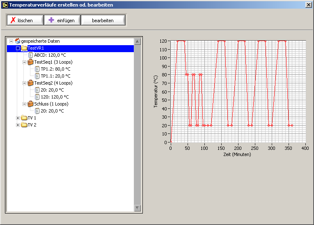This screenshot has height=225, width=314.
Task: Click the tree scrollbar down arrow
Action: point(138,208)
